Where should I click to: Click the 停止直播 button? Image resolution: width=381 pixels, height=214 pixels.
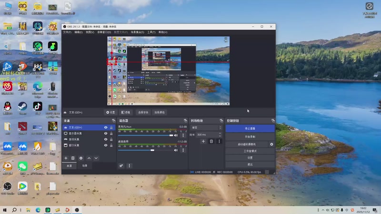250,128
